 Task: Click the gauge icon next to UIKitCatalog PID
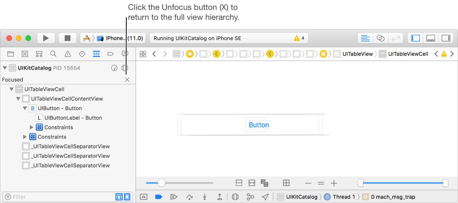tap(114, 68)
